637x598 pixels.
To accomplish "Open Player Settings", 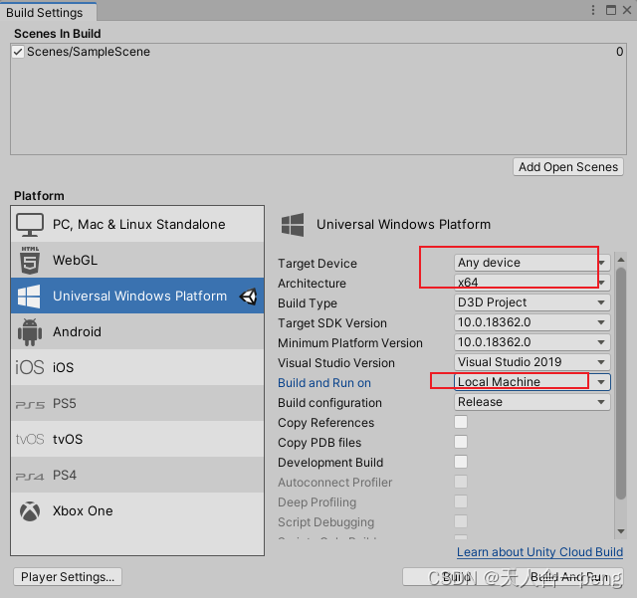I will [x=68, y=577].
